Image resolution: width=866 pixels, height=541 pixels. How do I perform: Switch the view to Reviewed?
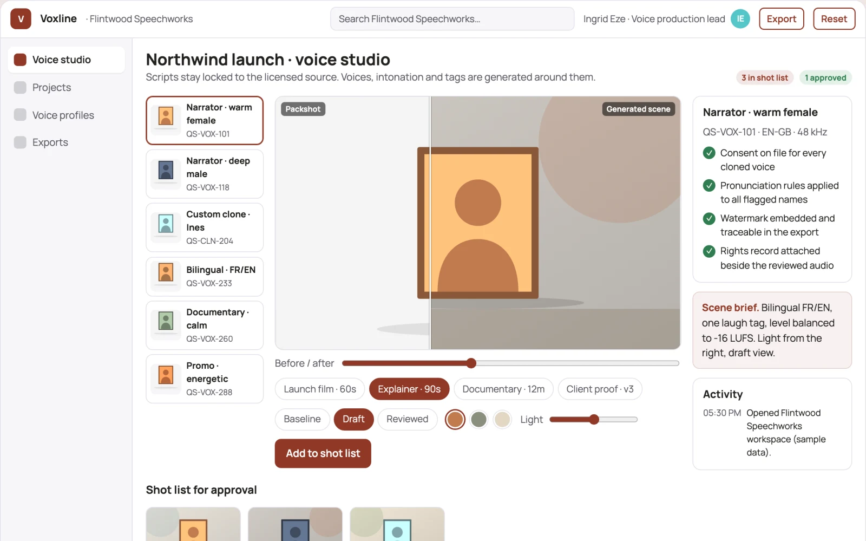click(x=407, y=419)
